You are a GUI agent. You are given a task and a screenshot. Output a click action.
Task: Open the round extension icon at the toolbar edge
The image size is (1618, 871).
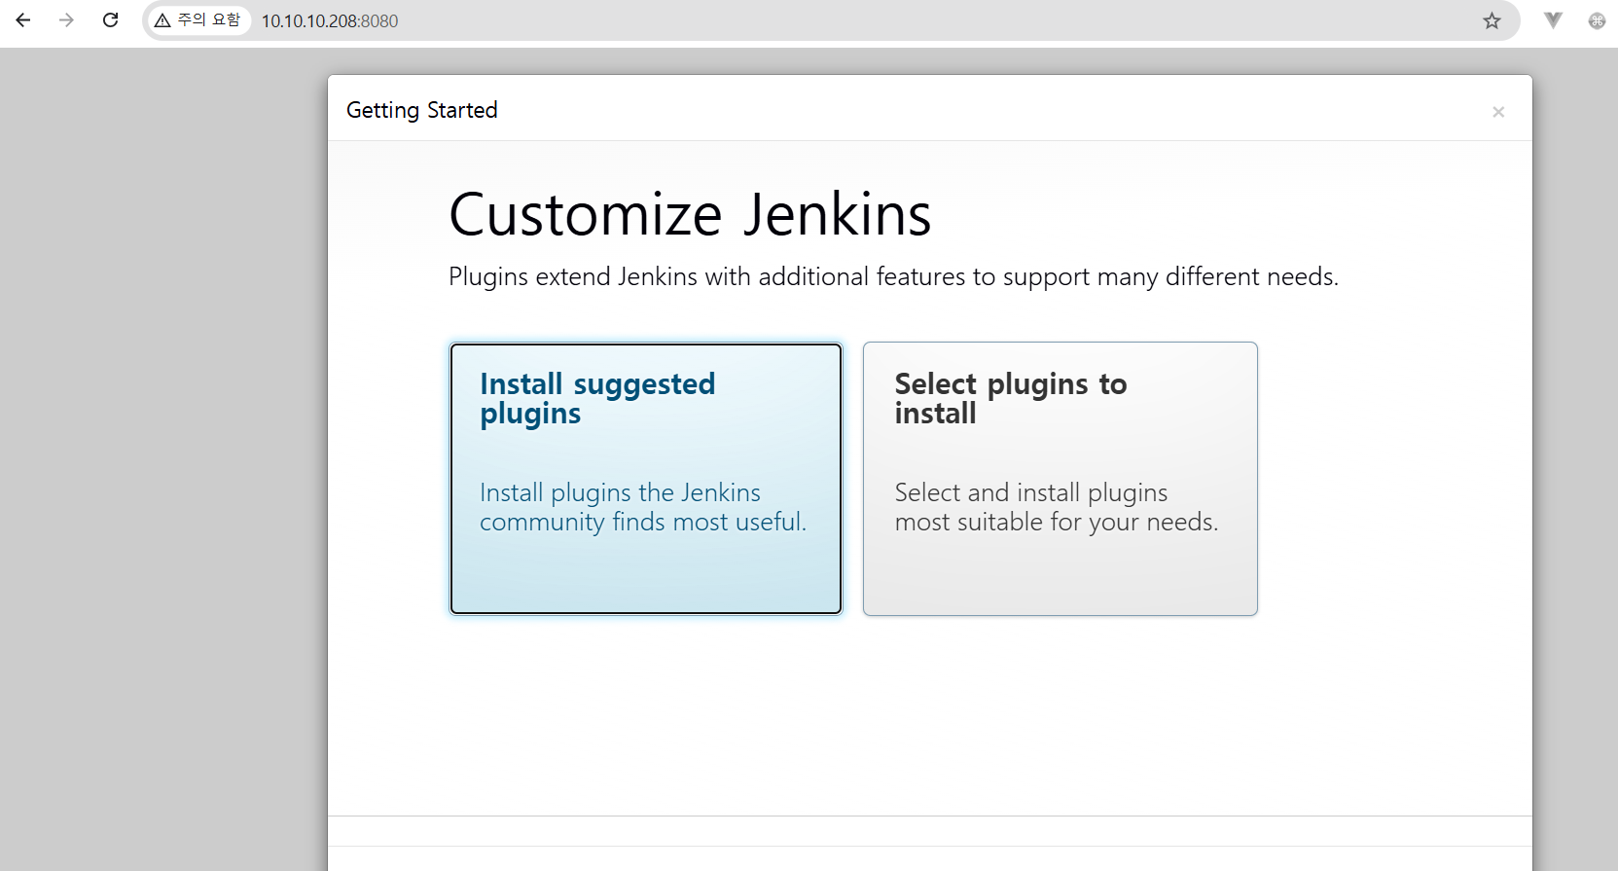(x=1597, y=20)
